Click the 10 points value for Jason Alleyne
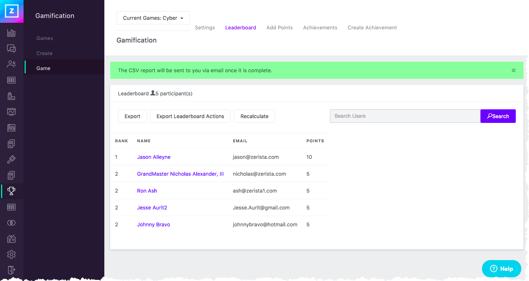529x281 pixels. [x=309, y=157]
